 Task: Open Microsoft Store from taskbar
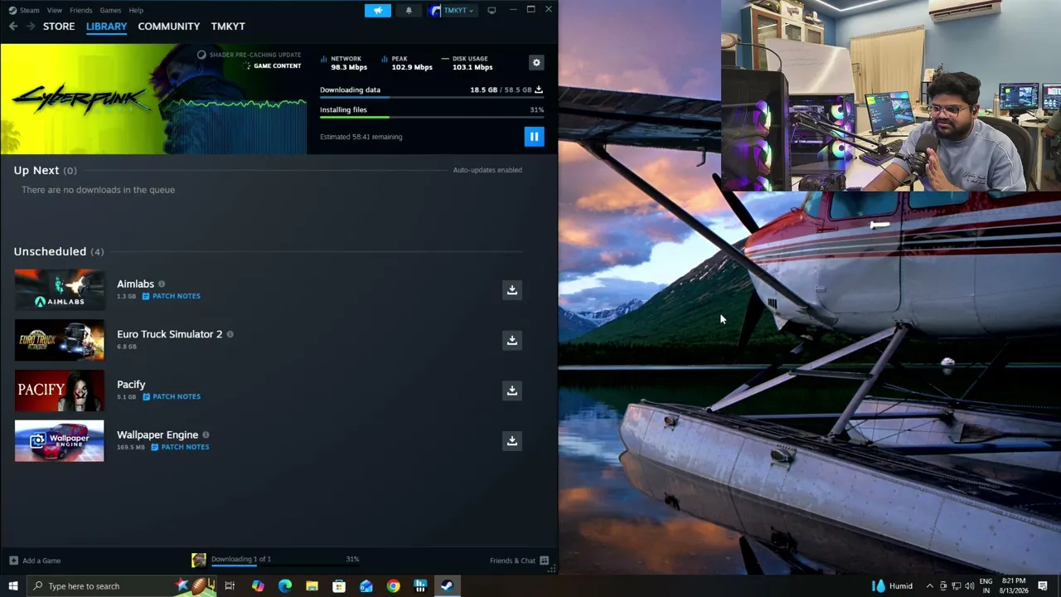point(339,586)
